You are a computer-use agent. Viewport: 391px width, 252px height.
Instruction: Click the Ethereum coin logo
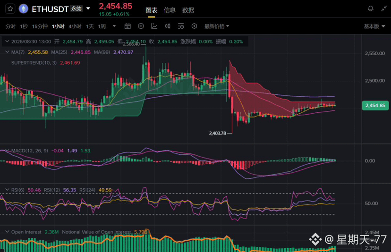pos(24,9)
